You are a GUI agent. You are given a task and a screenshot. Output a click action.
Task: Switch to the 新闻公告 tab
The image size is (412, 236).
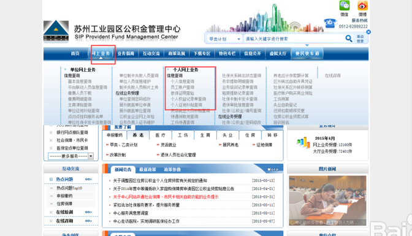point(123,170)
